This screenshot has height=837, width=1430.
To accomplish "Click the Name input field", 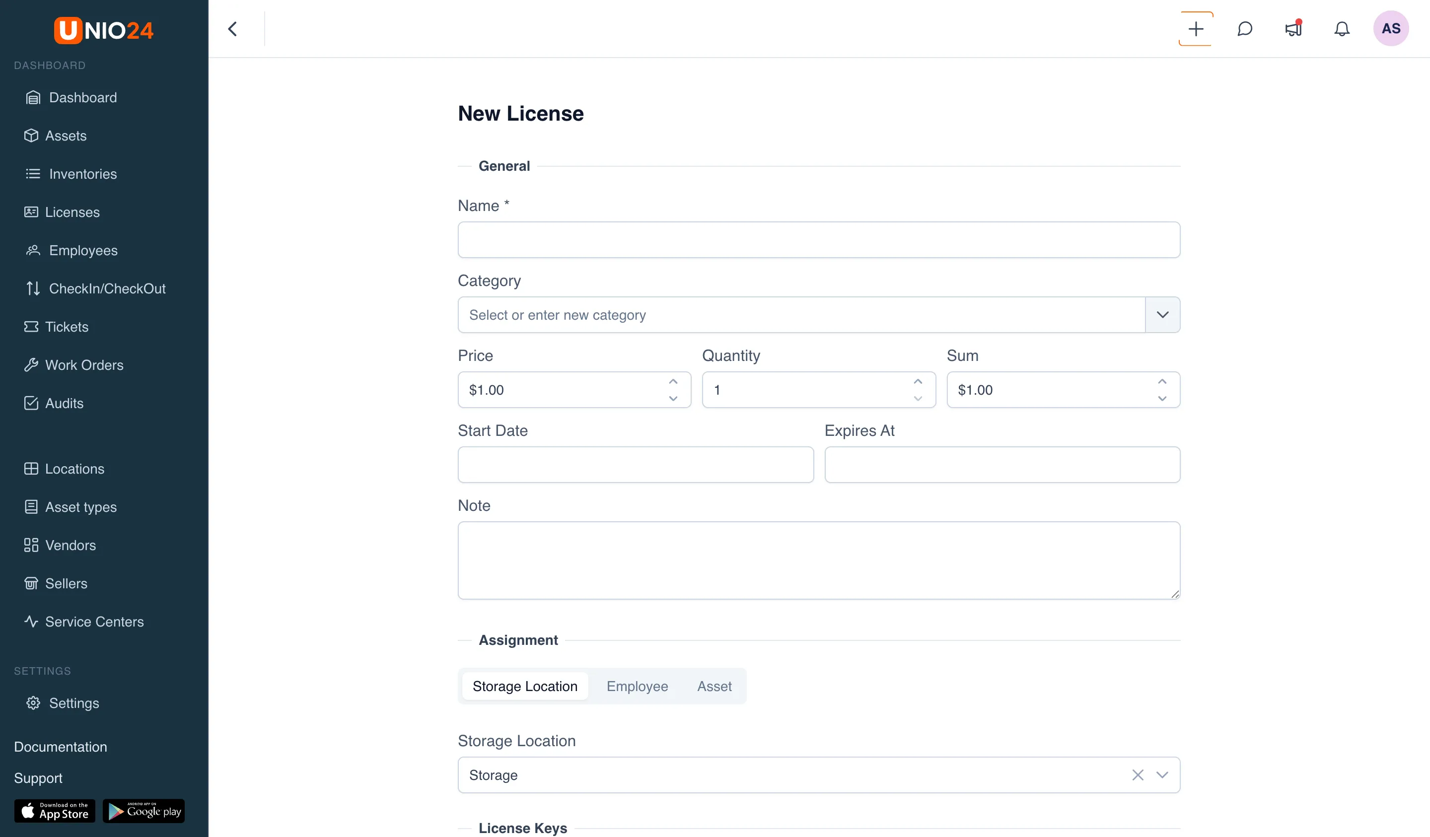I will tap(819, 240).
